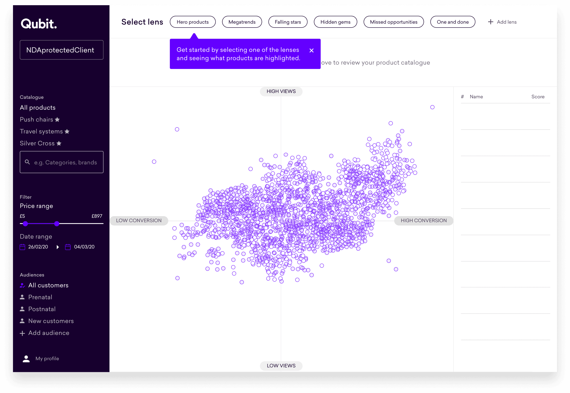The height and width of the screenshot is (393, 570).
Task: Click the categories and brands search field
Action: pyautogui.click(x=65, y=162)
